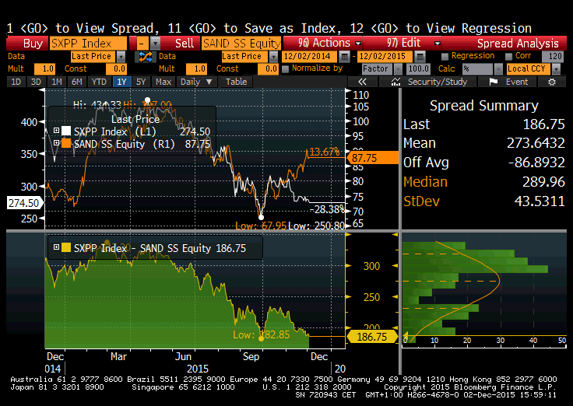Image resolution: width=573 pixels, height=406 pixels.
Task: Click the Off Avg value -86.8932
Action: click(536, 162)
